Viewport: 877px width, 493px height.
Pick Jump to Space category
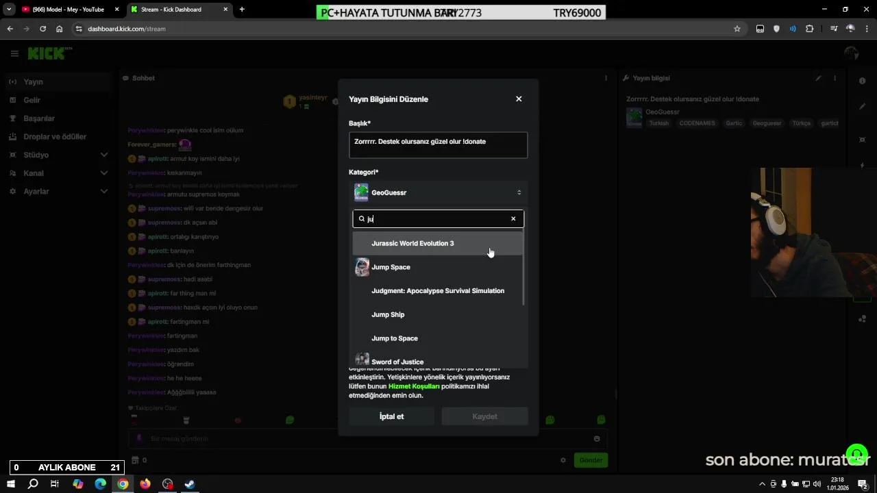(x=438, y=338)
